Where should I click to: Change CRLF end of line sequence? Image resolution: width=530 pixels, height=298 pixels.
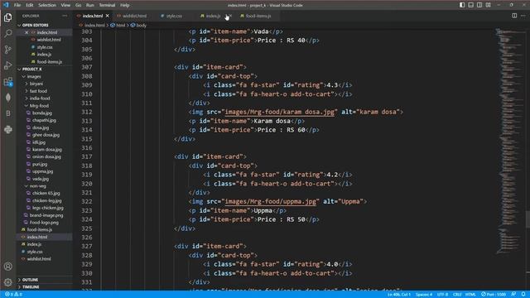(457, 295)
